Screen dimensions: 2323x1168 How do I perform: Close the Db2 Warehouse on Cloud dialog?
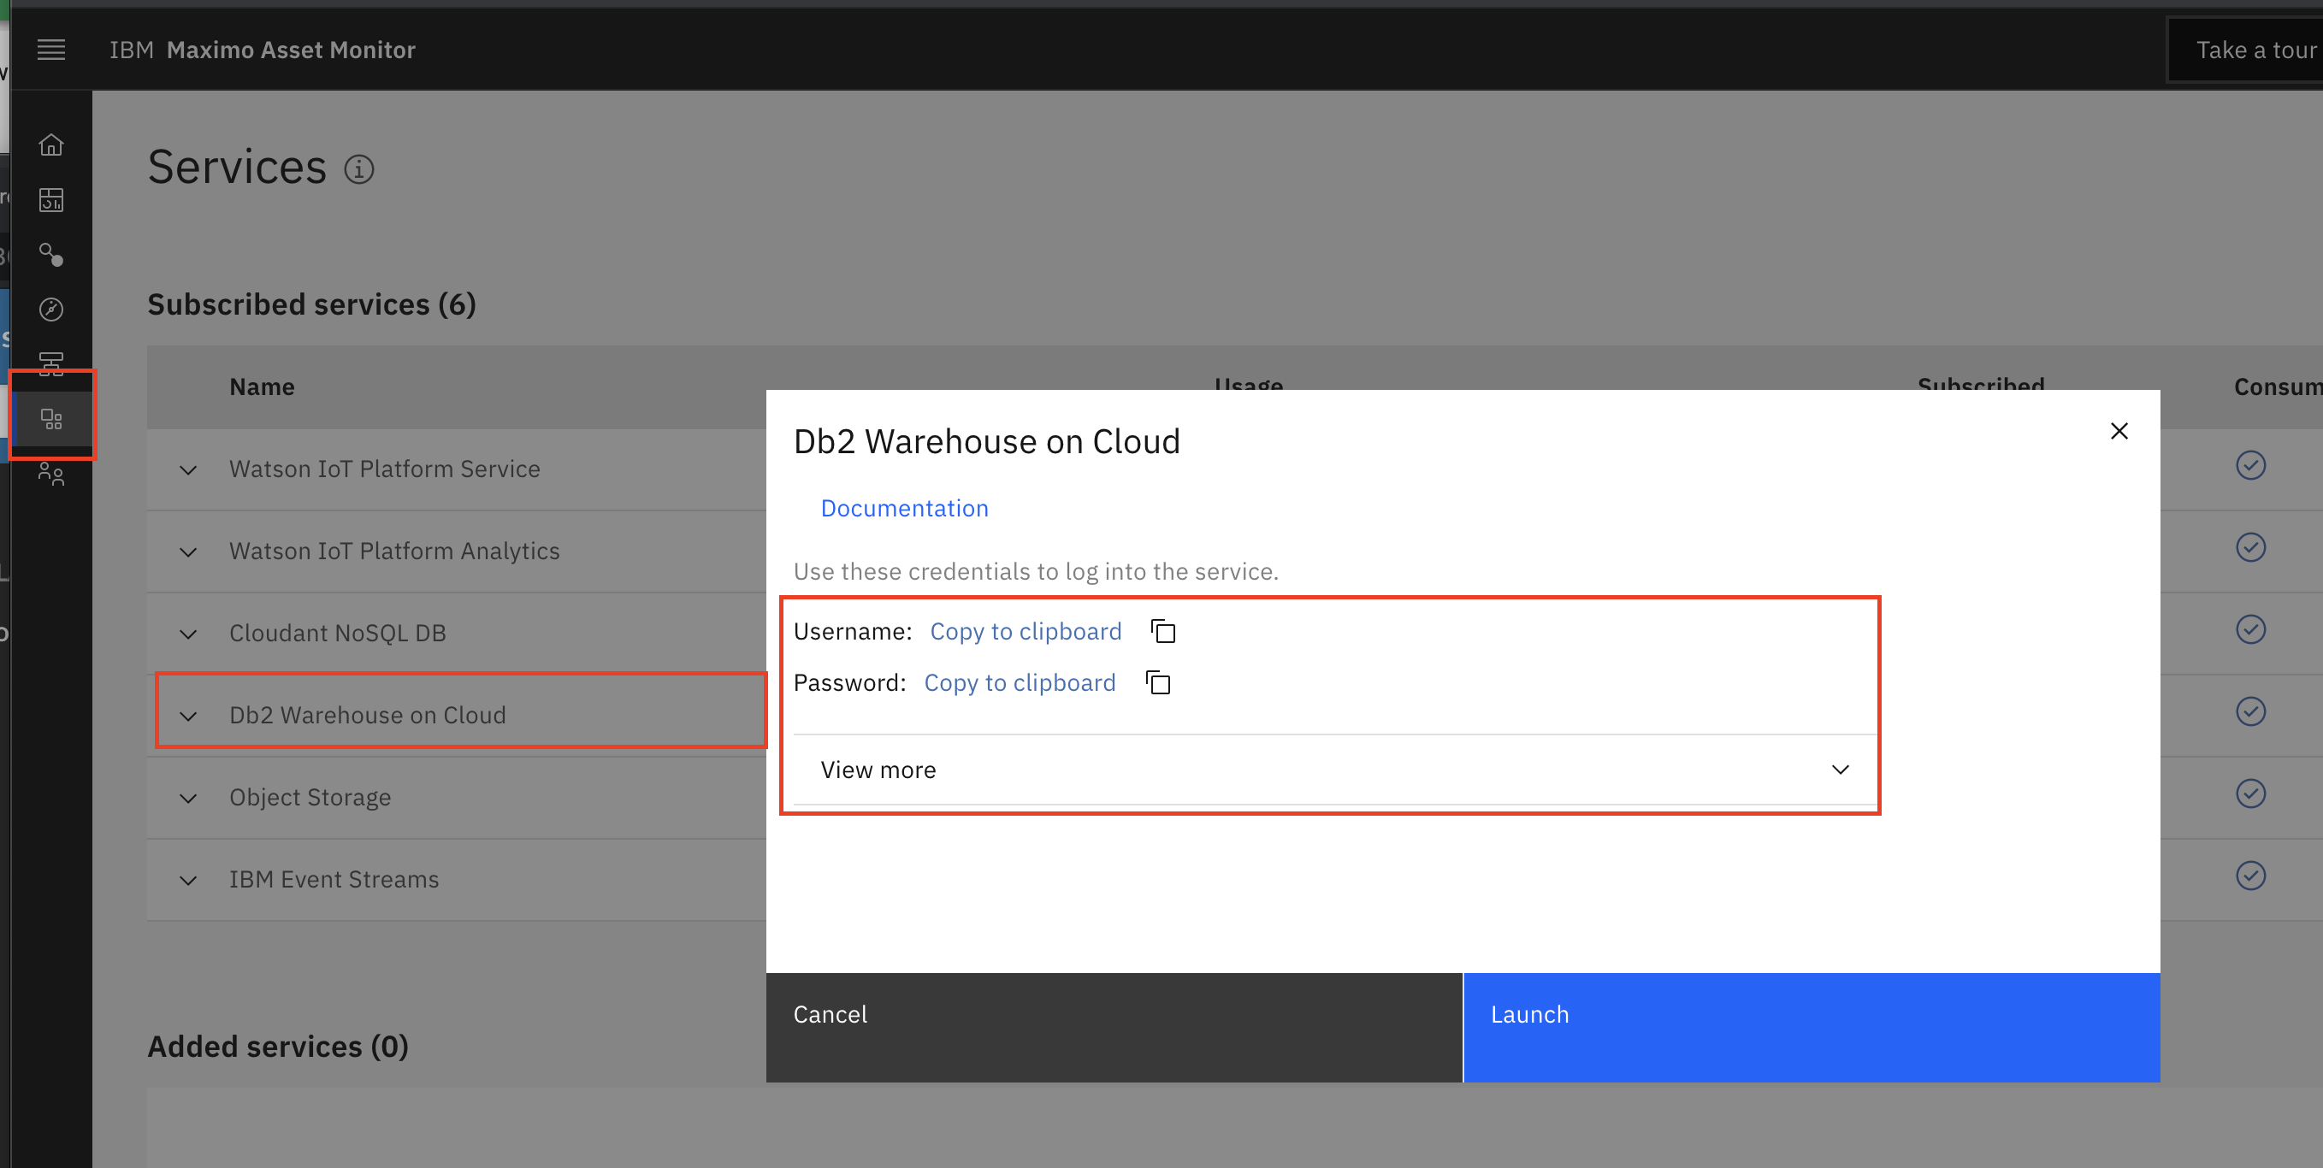pyautogui.click(x=2119, y=431)
